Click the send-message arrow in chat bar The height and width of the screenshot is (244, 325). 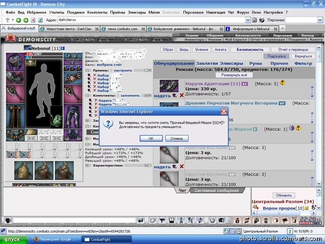click(141, 220)
